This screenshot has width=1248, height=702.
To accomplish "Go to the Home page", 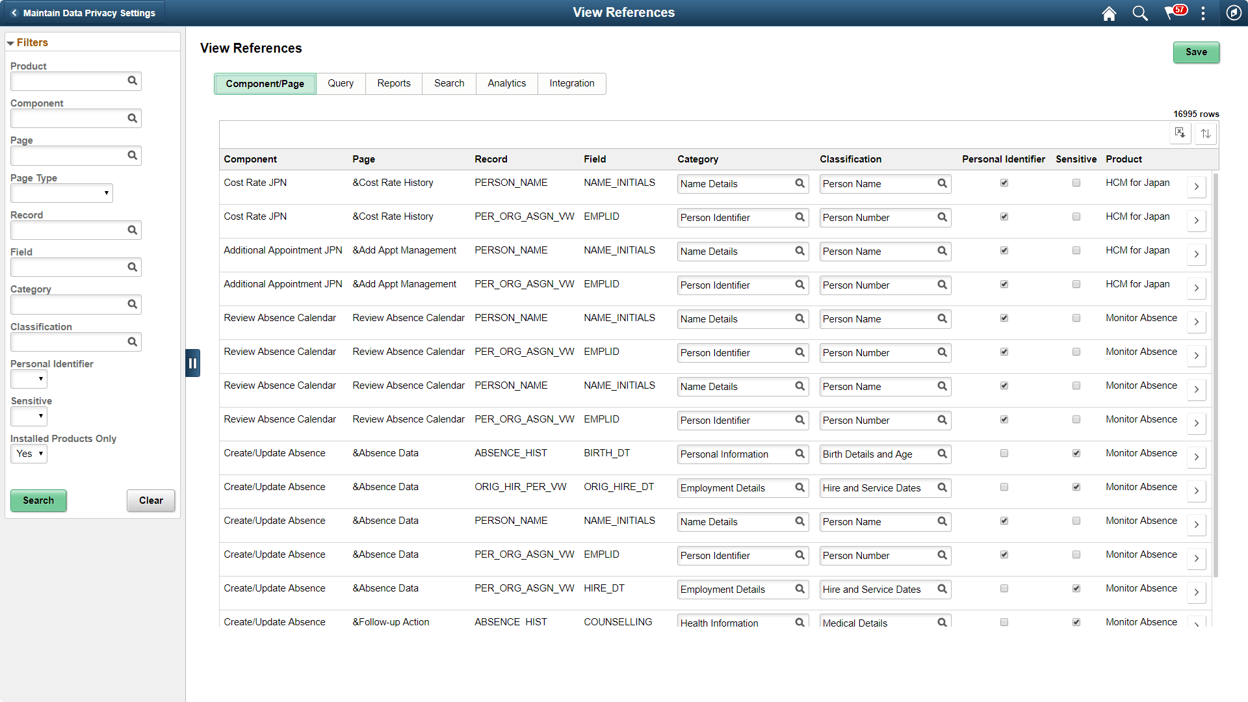I will (1109, 12).
